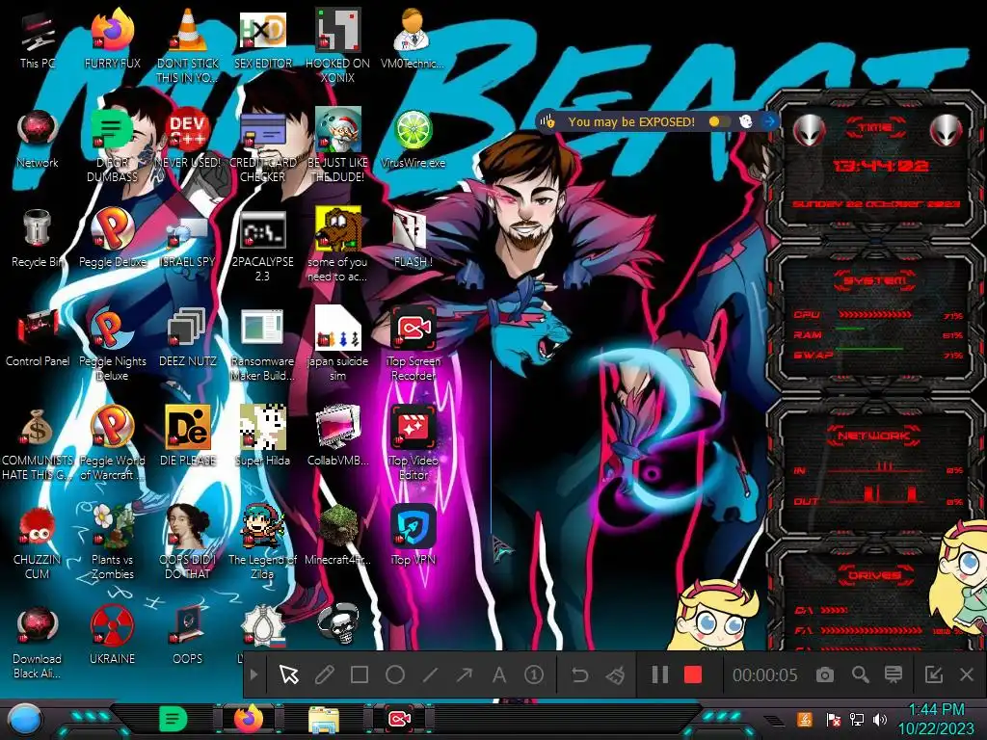This screenshot has width=987, height=740.
Task: Open the FLASH ! desktop shortcut
Action: pos(413,239)
